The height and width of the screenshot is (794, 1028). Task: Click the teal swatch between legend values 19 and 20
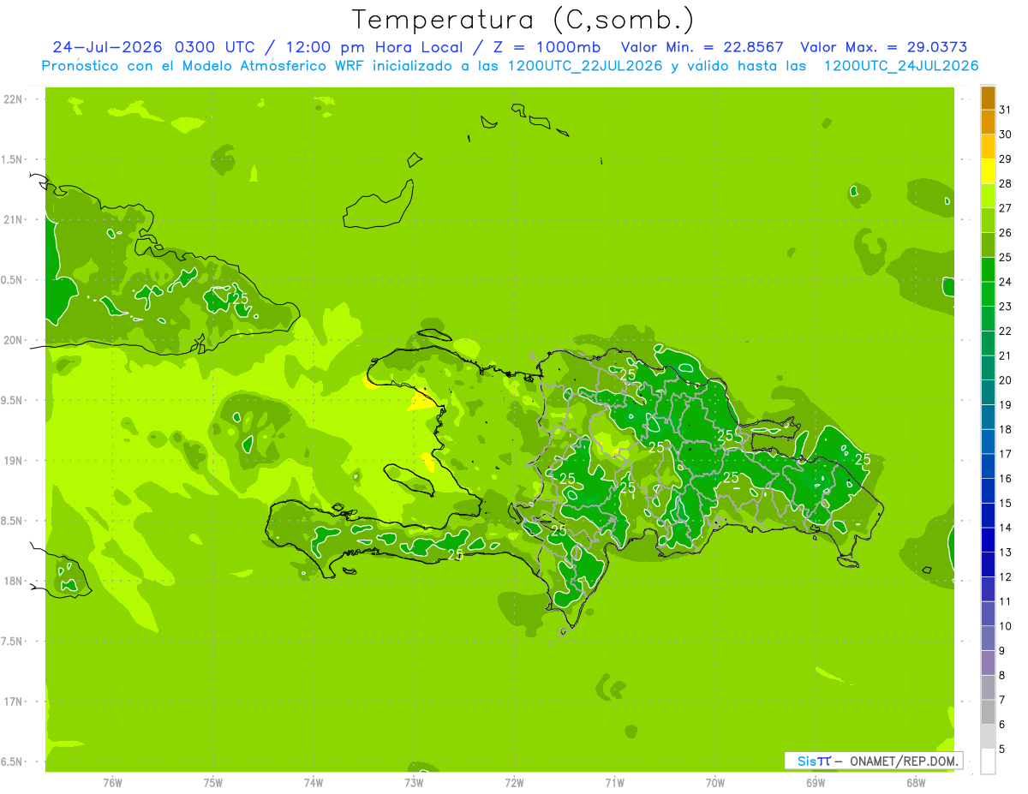coord(988,392)
